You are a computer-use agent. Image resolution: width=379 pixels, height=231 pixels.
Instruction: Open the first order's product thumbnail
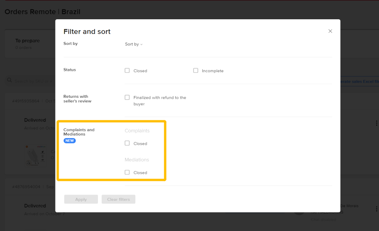(35, 155)
